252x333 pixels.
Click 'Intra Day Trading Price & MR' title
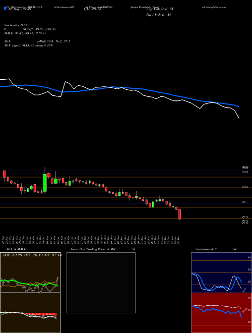click(x=93, y=249)
